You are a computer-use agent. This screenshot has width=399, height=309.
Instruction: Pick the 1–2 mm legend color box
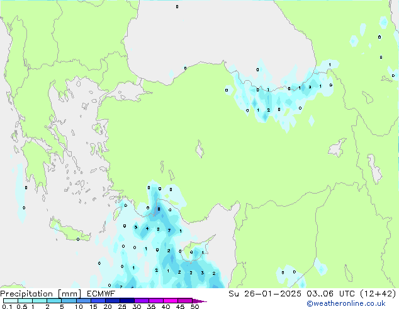click(40, 301)
